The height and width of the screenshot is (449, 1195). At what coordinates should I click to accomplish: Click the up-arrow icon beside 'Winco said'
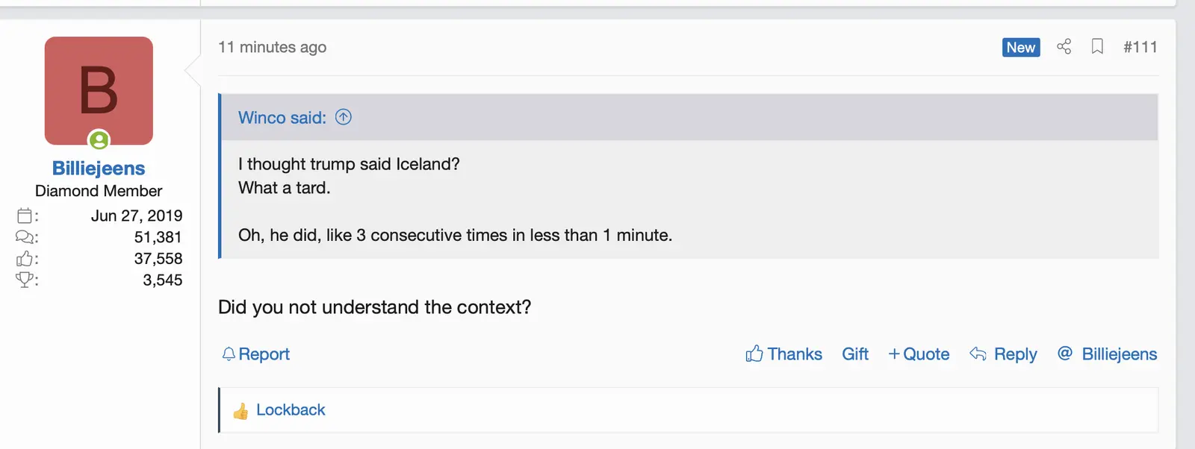pos(344,117)
